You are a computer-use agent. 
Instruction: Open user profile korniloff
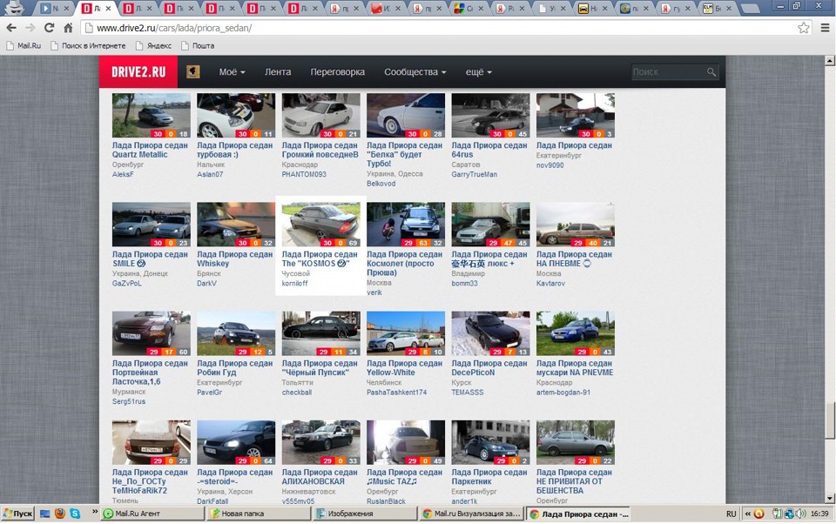[x=294, y=284]
